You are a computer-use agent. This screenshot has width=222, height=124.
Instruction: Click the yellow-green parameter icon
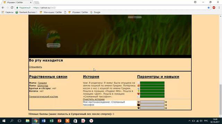tap(138, 91)
